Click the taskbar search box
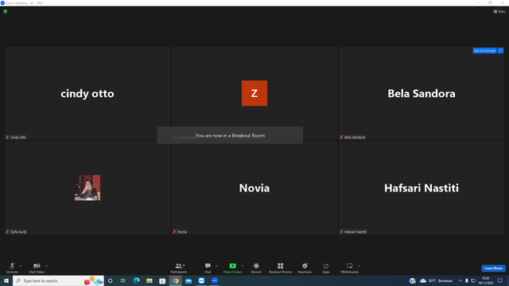This screenshot has width=509, height=286. click(58, 280)
